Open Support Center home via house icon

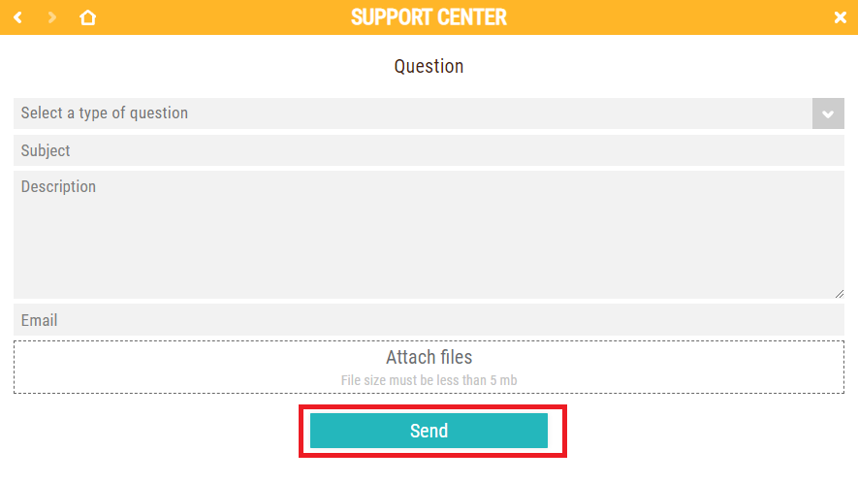pyautogui.click(x=87, y=17)
